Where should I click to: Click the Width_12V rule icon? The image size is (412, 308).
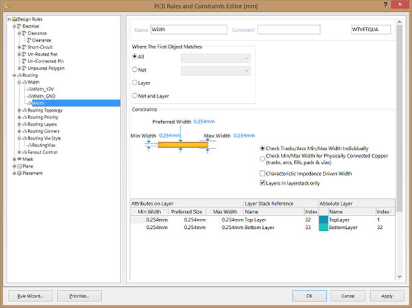point(29,89)
